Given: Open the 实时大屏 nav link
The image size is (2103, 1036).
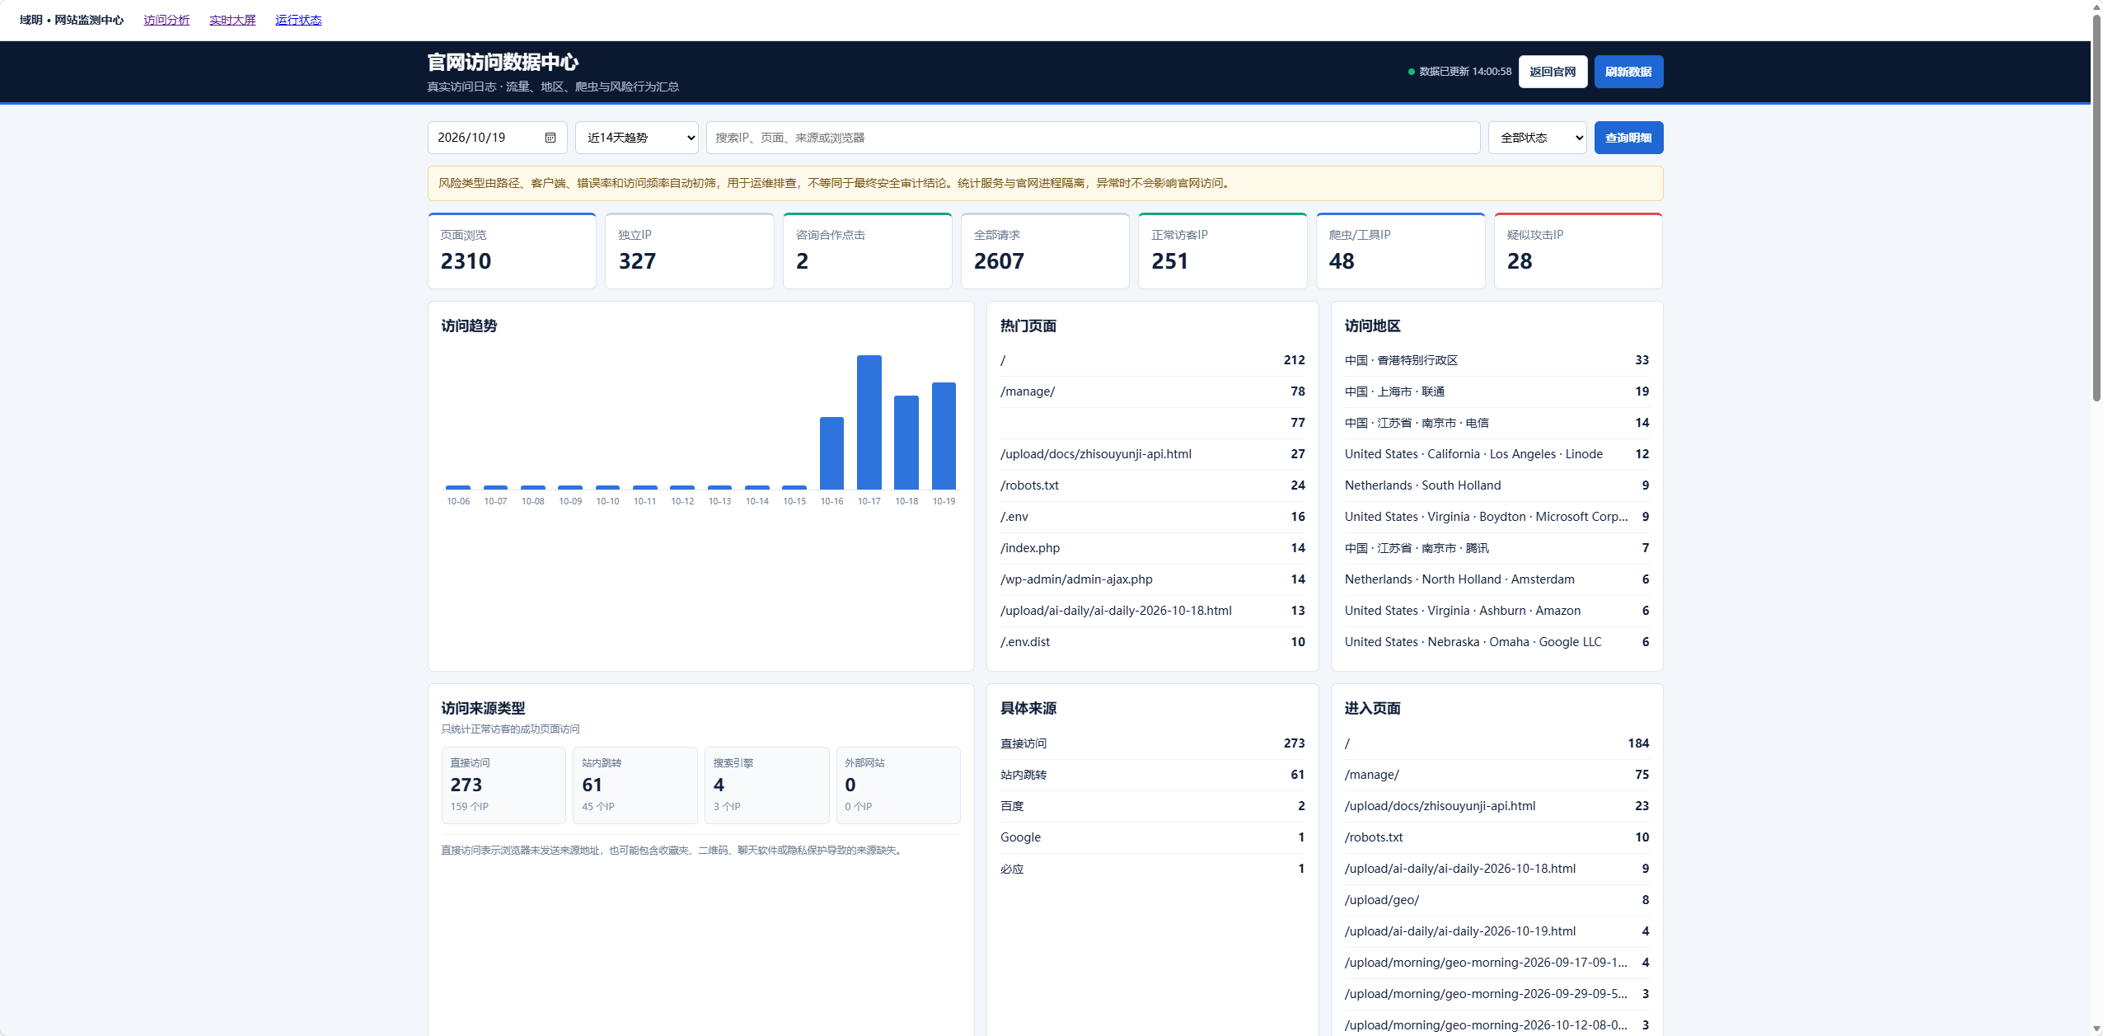Looking at the screenshot, I should click(x=232, y=20).
